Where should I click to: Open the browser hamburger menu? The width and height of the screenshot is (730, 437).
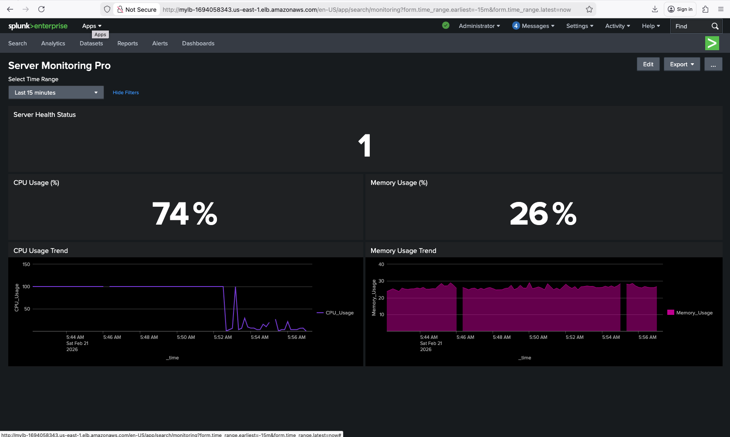pyautogui.click(x=721, y=9)
